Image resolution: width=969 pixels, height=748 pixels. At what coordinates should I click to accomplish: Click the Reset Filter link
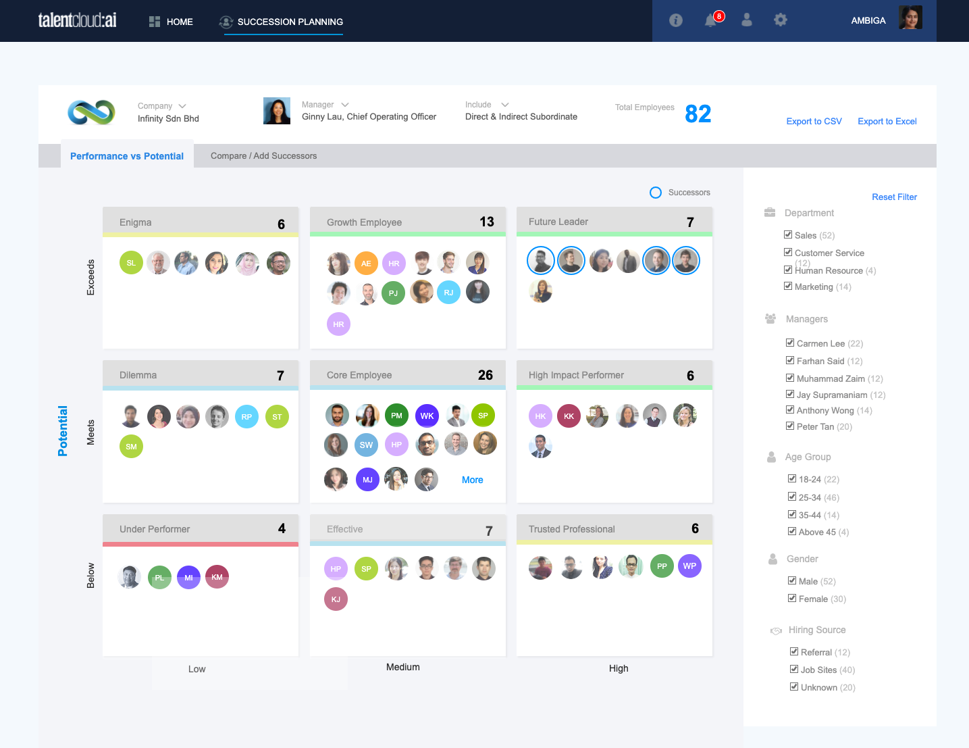point(894,197)
